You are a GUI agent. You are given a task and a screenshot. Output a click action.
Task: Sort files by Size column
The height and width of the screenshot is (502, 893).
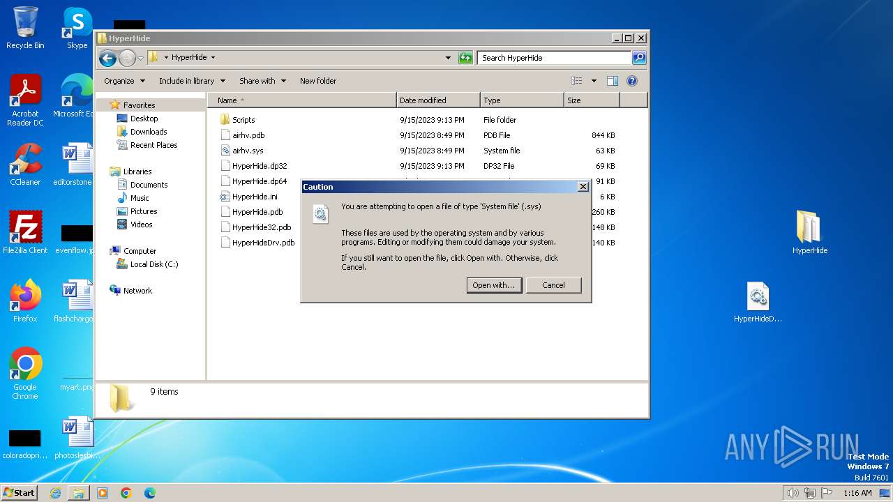pyautogui.click(x=592, y=100)
